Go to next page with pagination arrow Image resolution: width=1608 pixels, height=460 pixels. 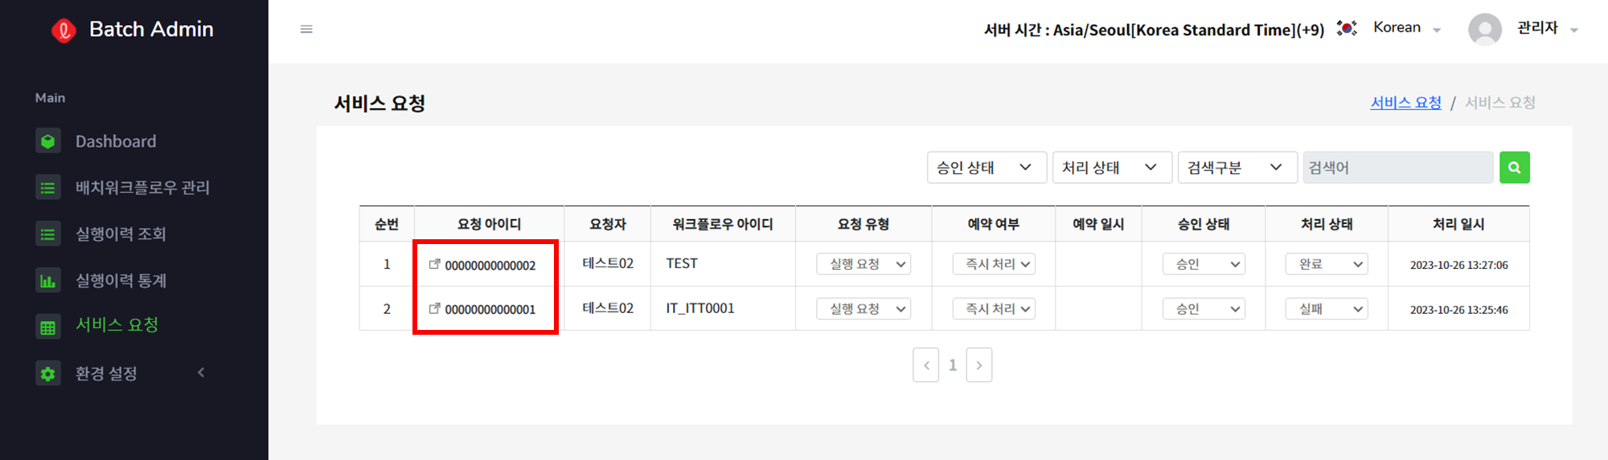[978, 365]
